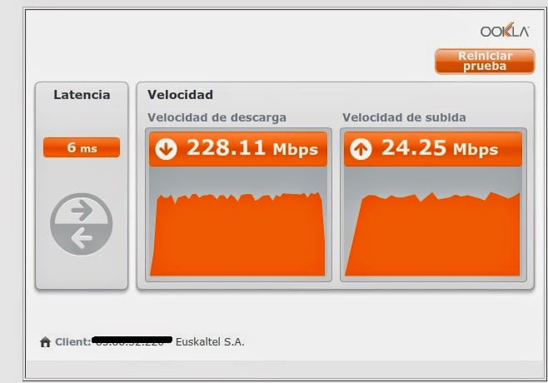548x383 pixels.
Task: Click the Client: label
Action: pyautogui.click(x=73, y=341)
